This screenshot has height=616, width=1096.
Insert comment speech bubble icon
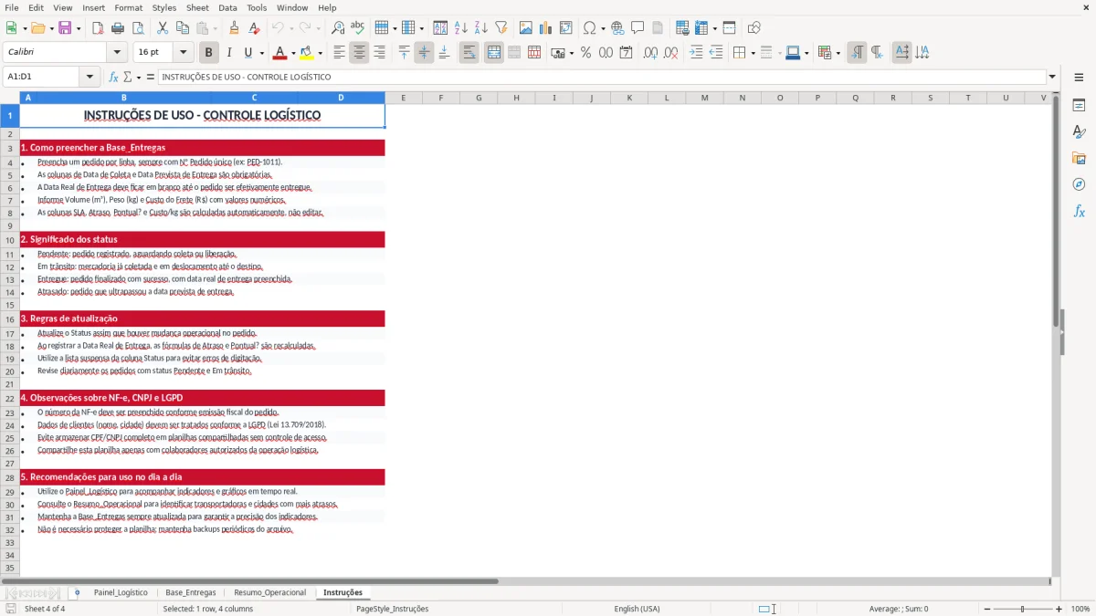(638, 28)
